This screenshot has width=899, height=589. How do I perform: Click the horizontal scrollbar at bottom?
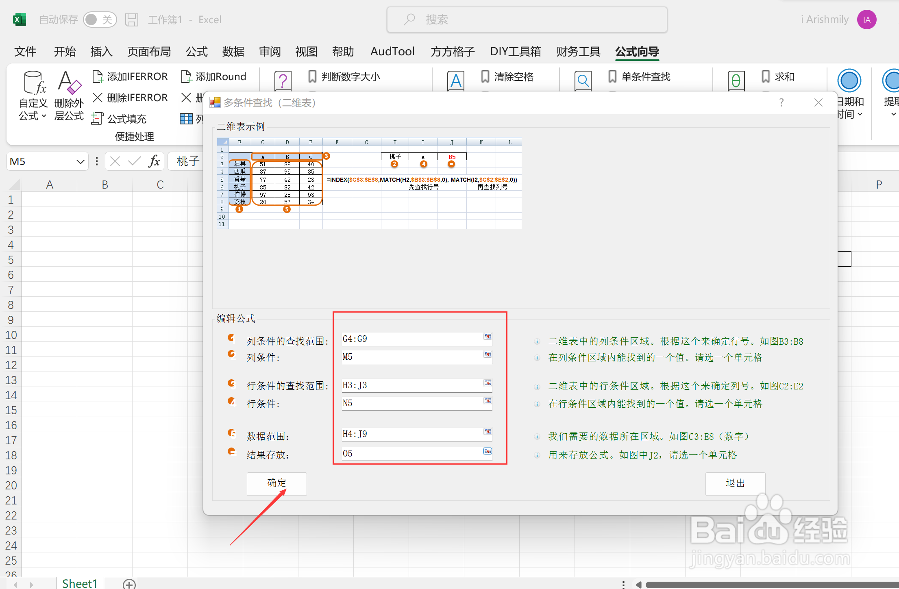772,585
